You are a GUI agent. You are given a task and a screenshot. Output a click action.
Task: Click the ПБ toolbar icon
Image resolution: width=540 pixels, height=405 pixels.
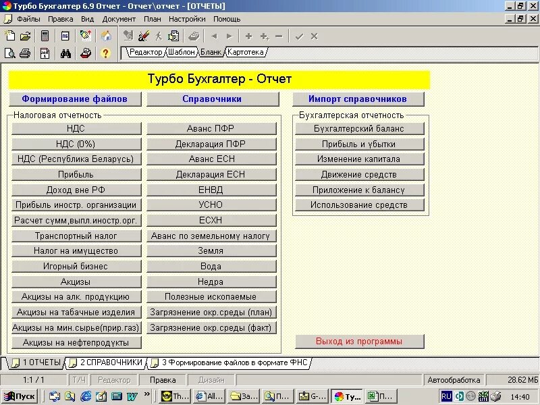(65, 36)
